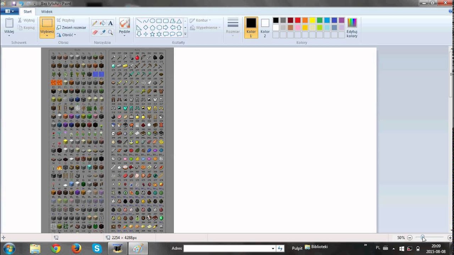The width and height of the screenshot is (454, 255).
Task: Set Kolor 2 as active color
Action: [x=265, y=28]
